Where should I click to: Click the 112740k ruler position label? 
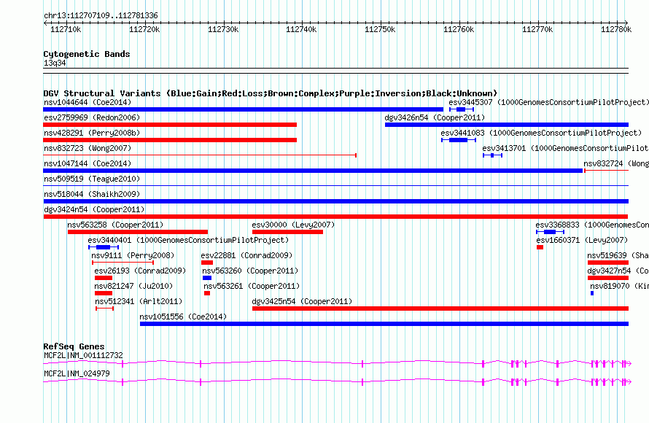(x=301, y=29)
